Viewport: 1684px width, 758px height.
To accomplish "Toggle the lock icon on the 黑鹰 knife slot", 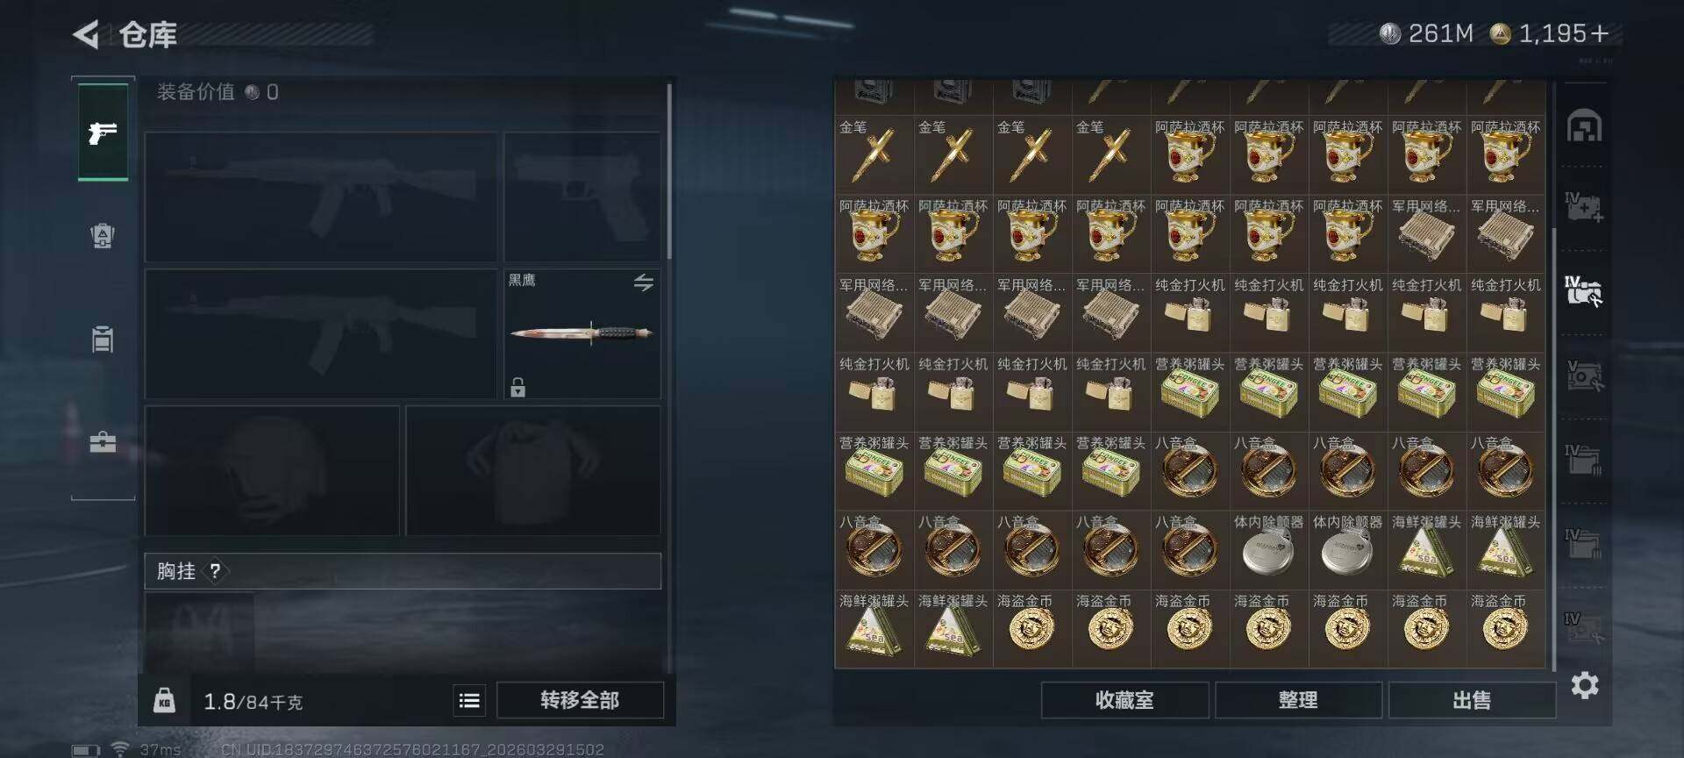I will click(518, 387).
